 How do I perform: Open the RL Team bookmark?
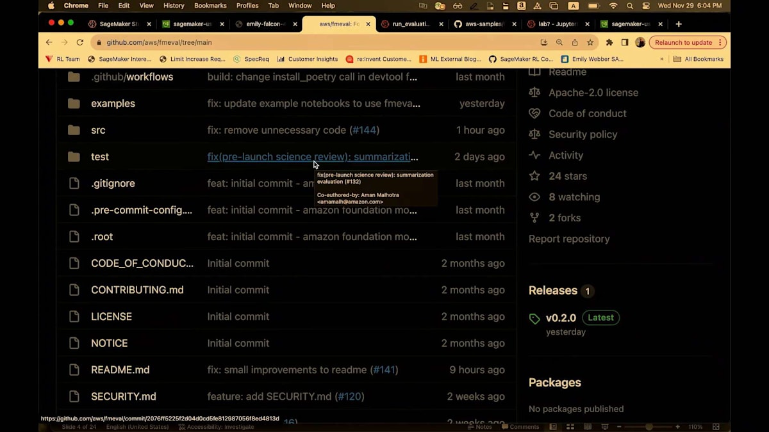(x=63, y=59)
